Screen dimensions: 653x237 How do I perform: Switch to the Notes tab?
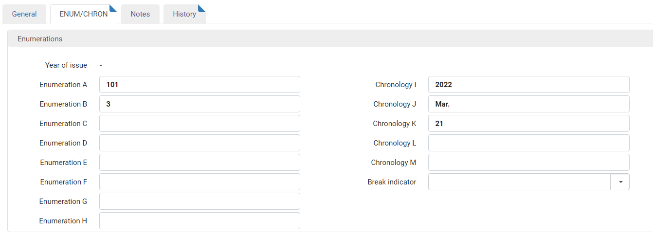pyautogui.click(x=140, y=14)
